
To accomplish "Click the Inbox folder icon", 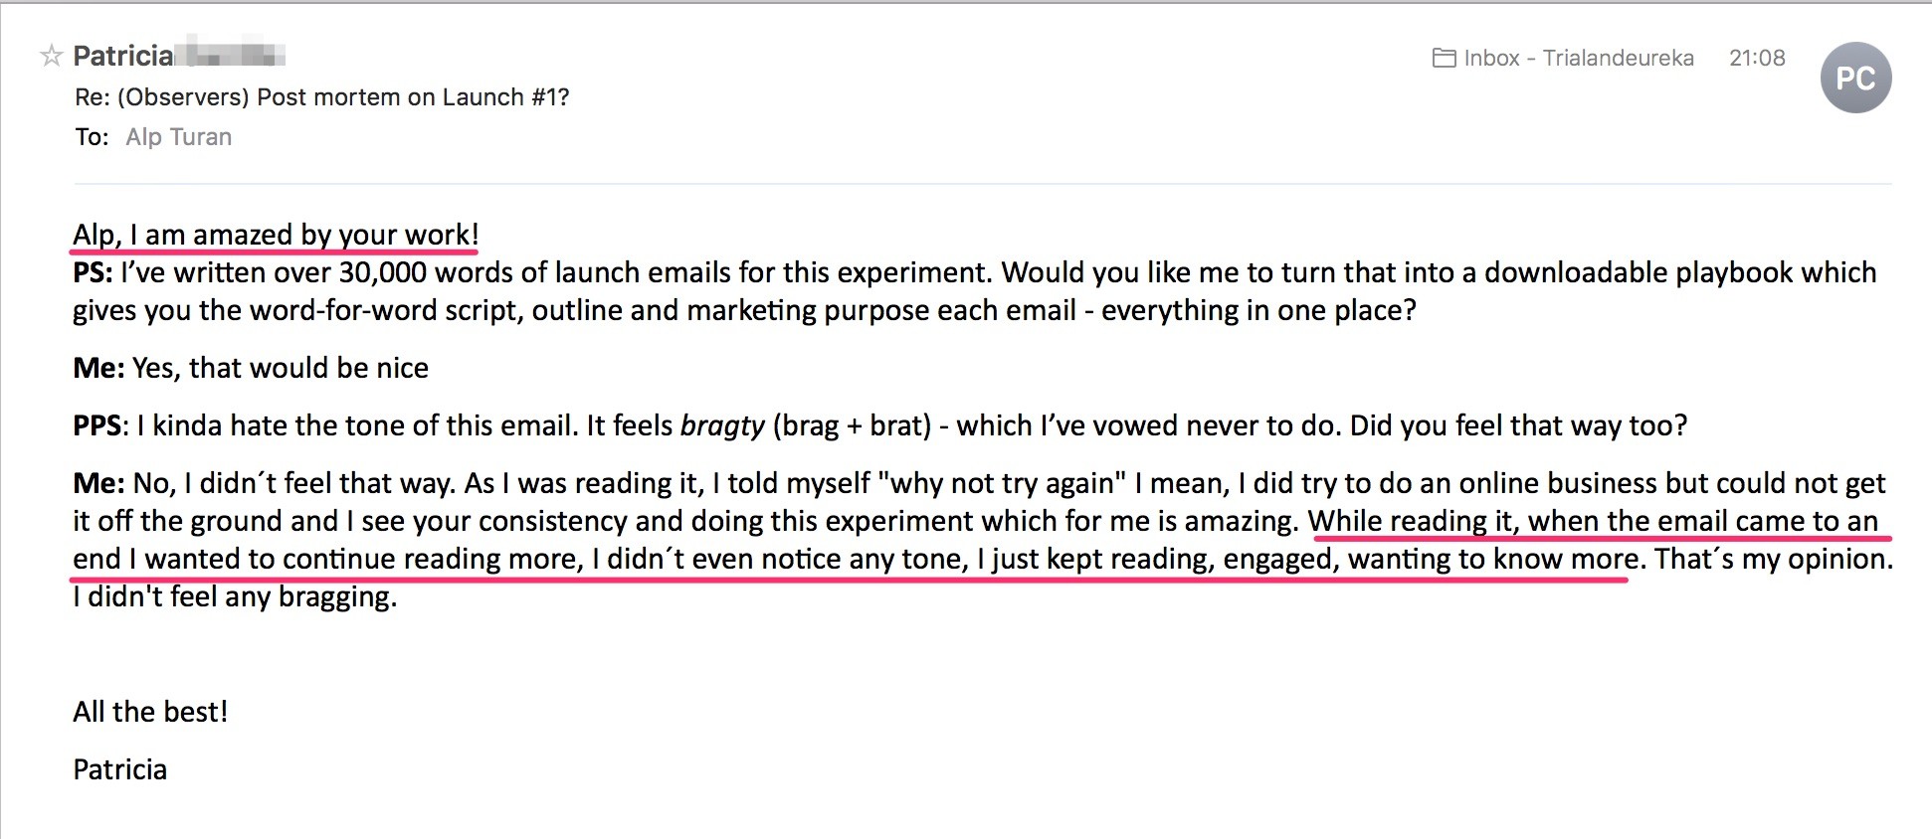I will tap(1444, 58).
